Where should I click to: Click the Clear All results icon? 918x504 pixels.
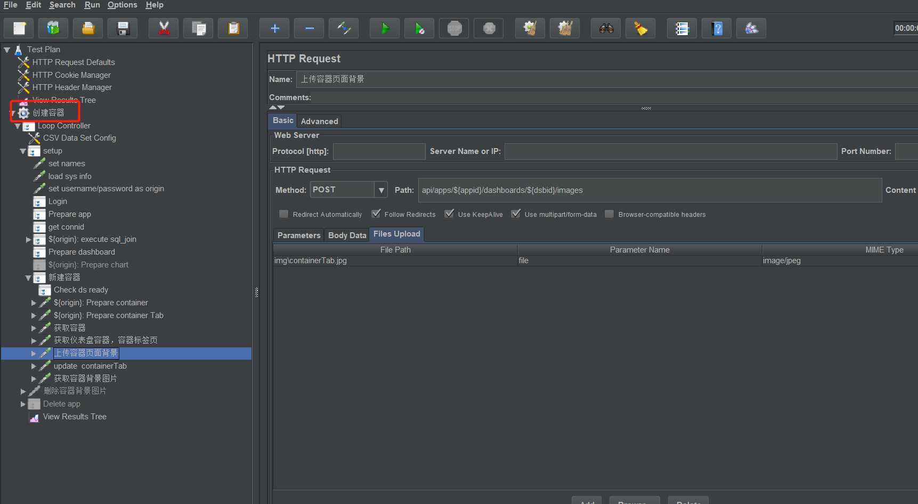565,28
